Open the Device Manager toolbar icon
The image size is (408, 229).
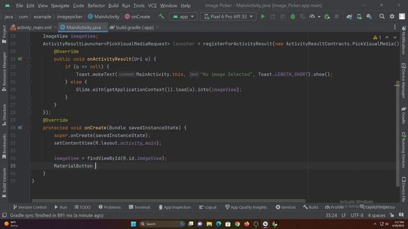click(x=360, y=17)
